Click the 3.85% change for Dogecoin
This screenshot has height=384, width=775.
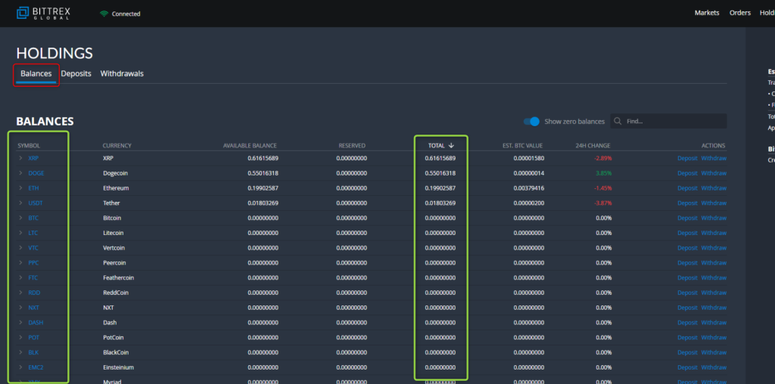(x=603, y=173)
